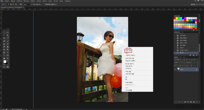Open the workspace switcher dropdown
204x110 pixels.
(x=197, y=4)
